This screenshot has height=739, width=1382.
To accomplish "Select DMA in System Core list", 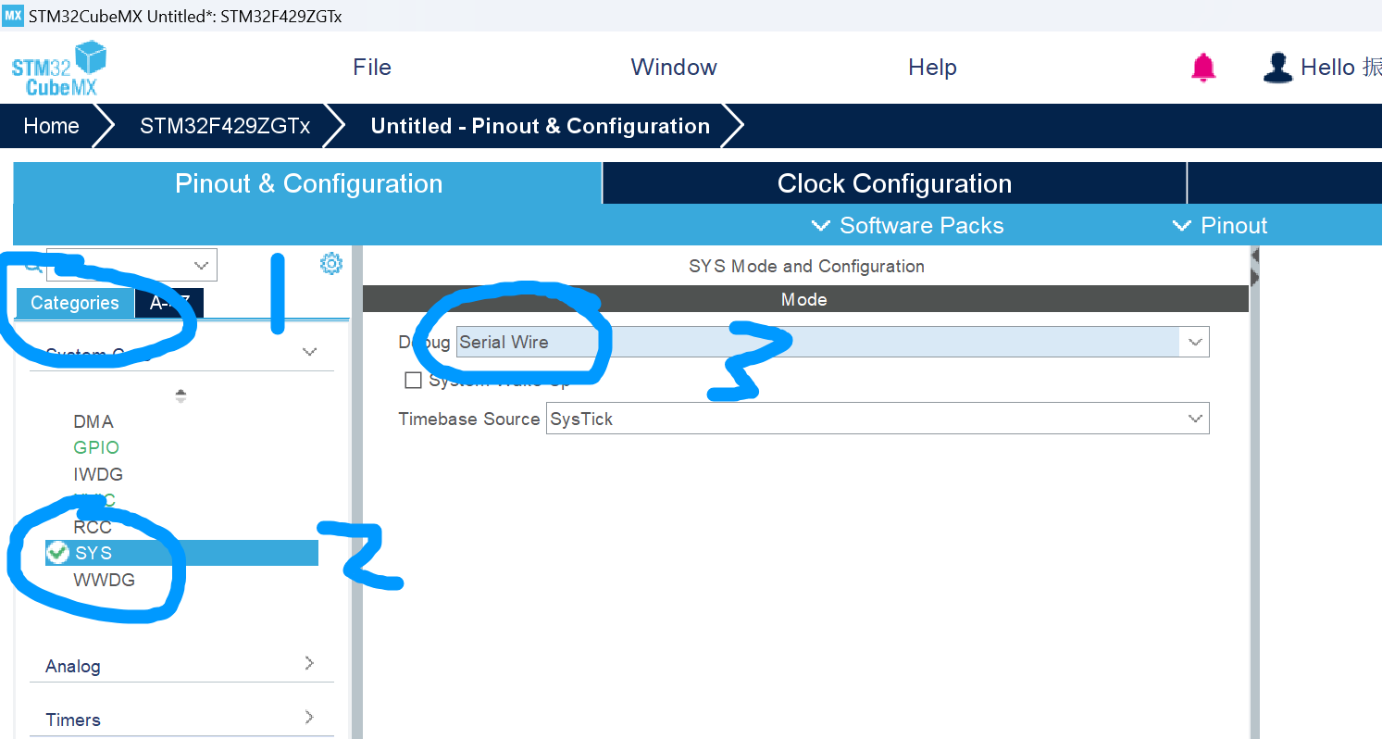I will pos(93,421).
